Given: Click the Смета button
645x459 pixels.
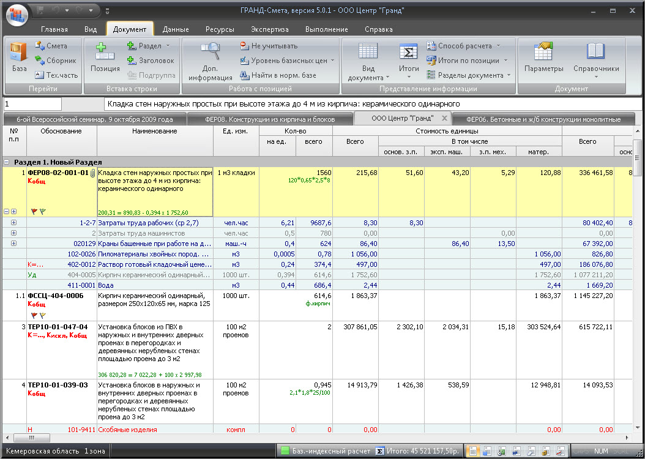Looking at the screenshot, I should [x=51, y=46].
